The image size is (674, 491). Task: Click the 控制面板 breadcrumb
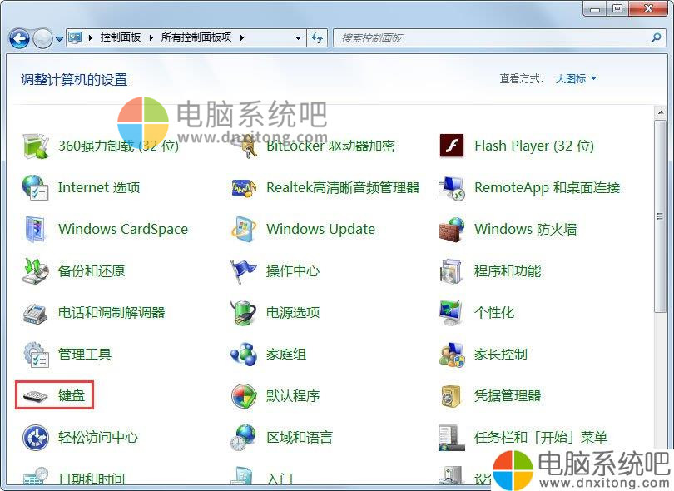tap(121, 37)
